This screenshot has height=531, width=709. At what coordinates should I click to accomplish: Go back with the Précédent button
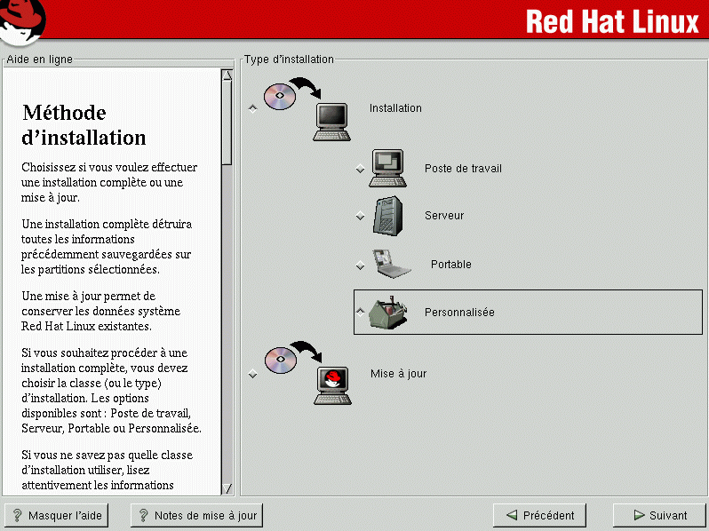tap(540, 515)
